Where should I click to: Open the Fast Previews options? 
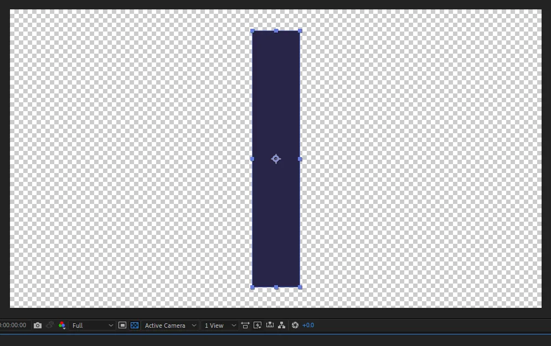[x=258, y=326]
